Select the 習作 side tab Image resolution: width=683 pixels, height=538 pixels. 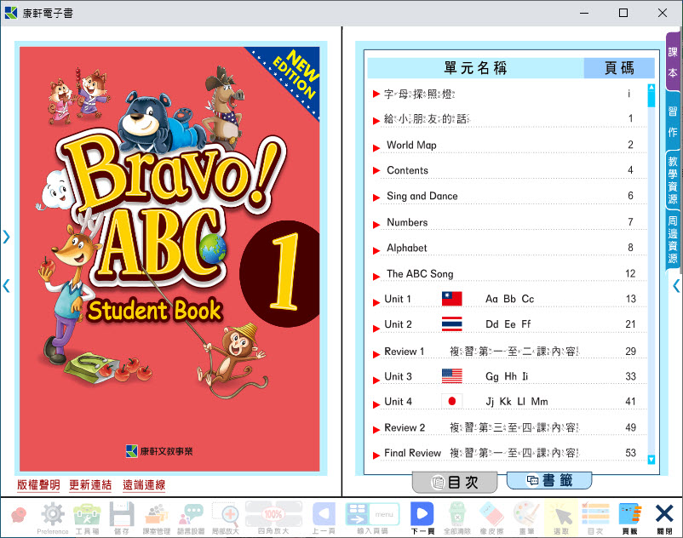coord(673,121)
